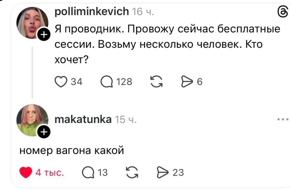Open polliminkevich's profile via username
This screenshot has height=190, width=291.
(x=92, y=12)
